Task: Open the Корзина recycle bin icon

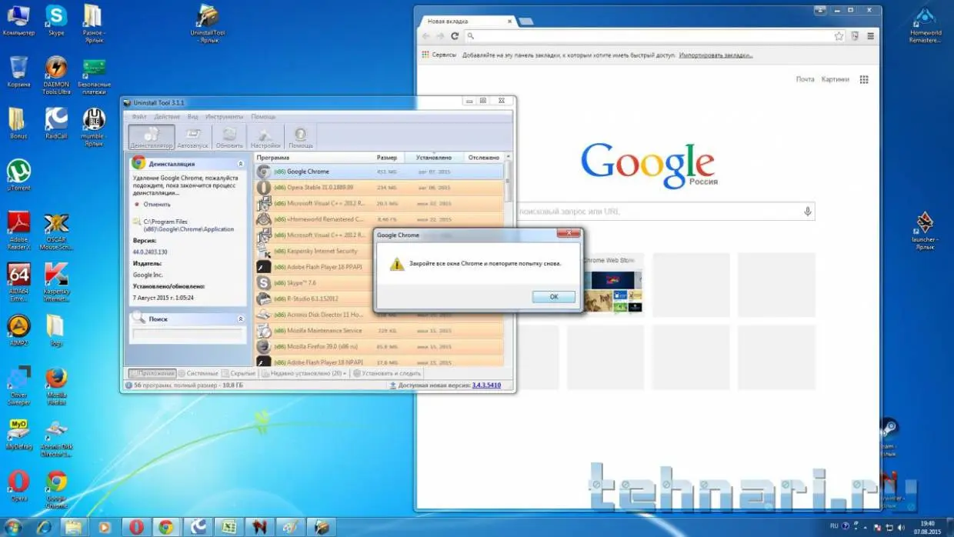Action: click(x=18, y=72)
